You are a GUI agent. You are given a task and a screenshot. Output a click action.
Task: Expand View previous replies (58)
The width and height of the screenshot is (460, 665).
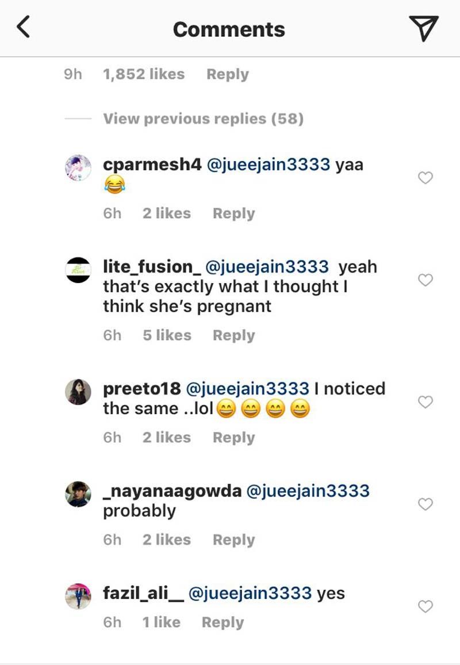click(203, 119)
